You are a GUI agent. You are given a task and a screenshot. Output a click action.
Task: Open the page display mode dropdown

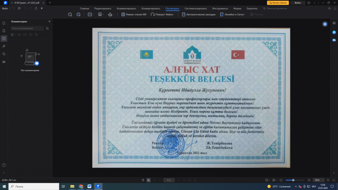[x=101, y=14]
